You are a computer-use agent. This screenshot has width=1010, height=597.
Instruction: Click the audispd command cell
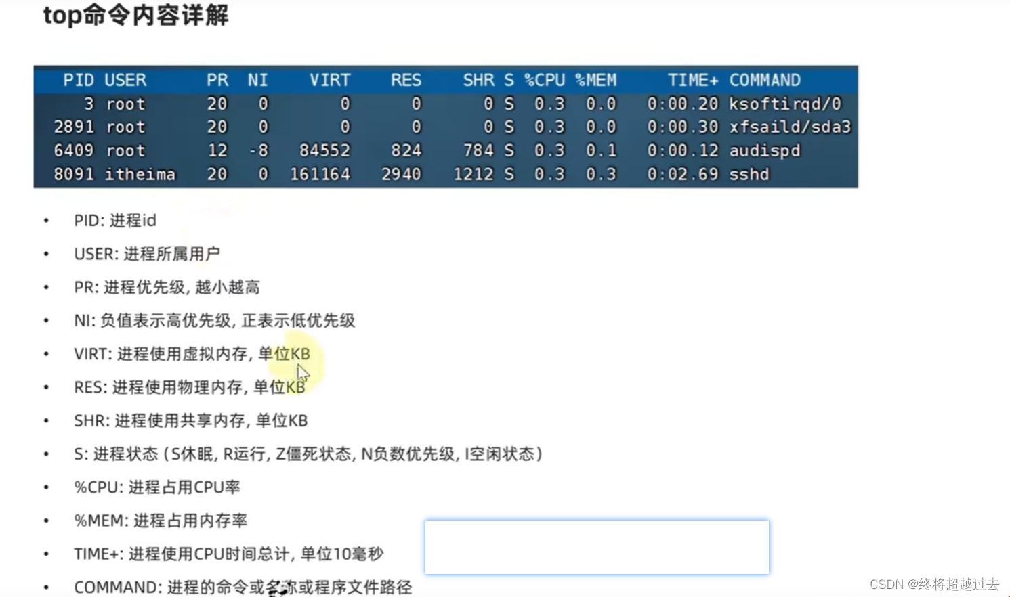765,150
